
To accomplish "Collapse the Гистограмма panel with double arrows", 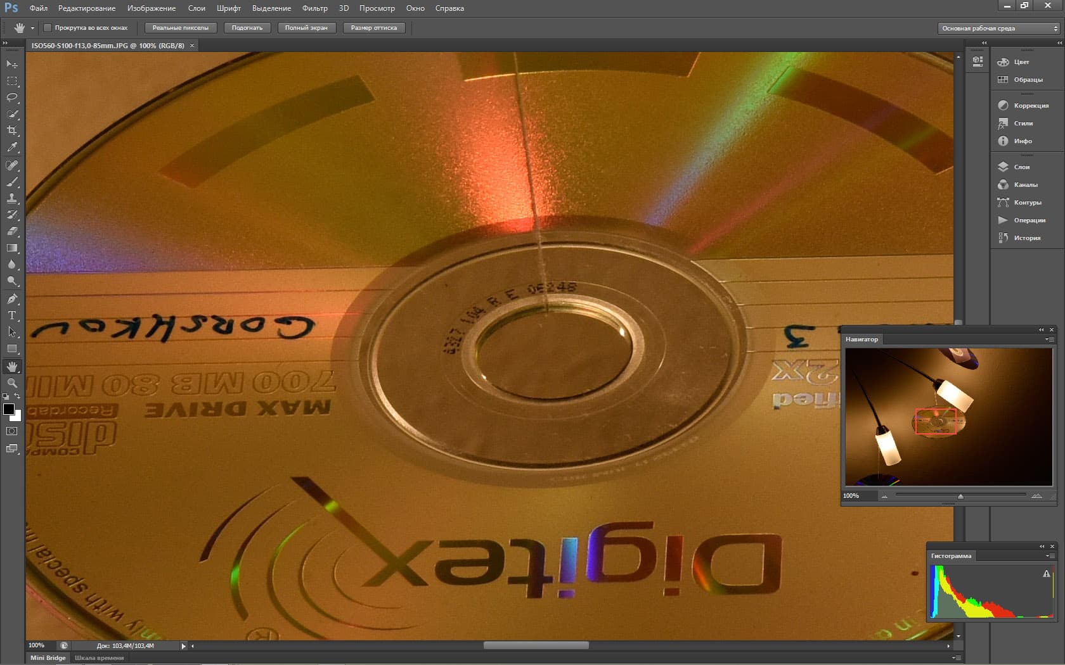I will (x=1042, y=547).
